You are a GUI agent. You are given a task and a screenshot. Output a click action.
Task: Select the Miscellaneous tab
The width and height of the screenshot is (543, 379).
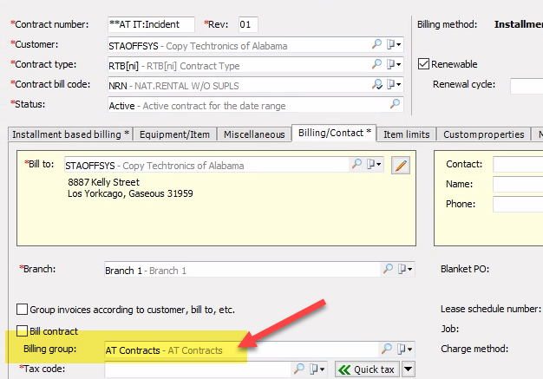[x=254, y=134]
